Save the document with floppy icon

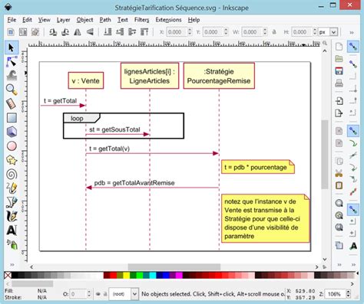(339, 70)
